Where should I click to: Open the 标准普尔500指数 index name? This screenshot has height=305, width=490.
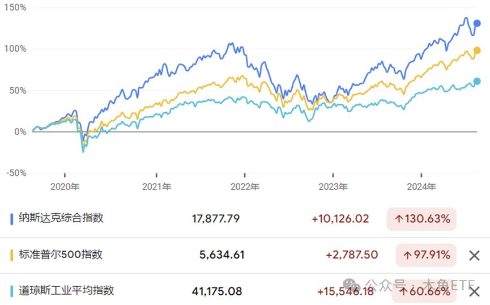[61, 255]
